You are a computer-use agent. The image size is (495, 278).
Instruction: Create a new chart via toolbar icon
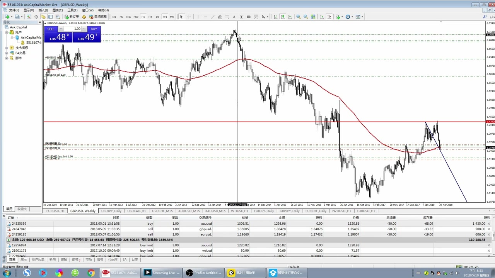pos(7,17)
